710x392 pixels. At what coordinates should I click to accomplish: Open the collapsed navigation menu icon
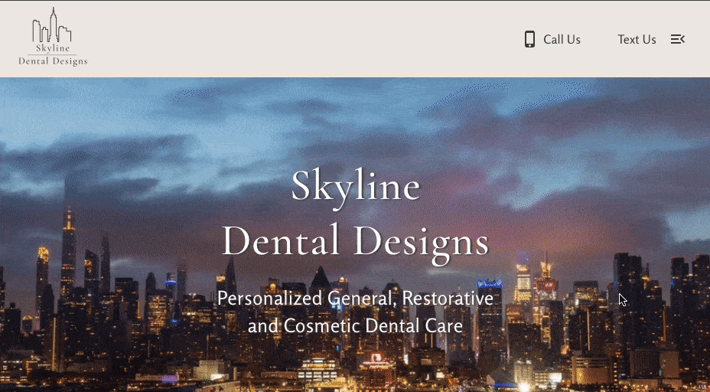[x=677, y=39]
